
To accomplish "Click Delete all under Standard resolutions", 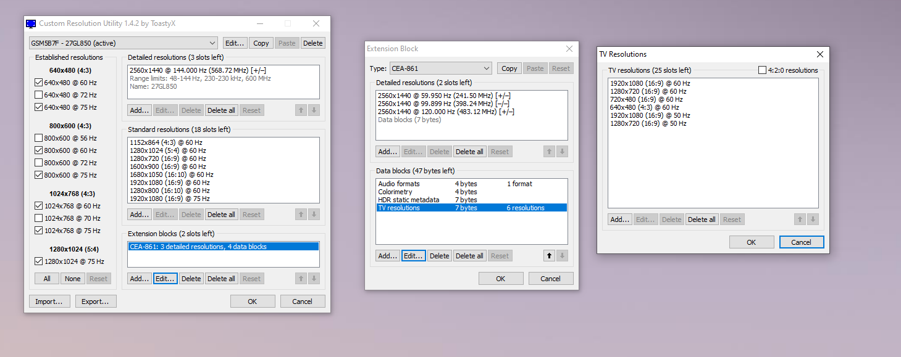I will coord(221,215).
